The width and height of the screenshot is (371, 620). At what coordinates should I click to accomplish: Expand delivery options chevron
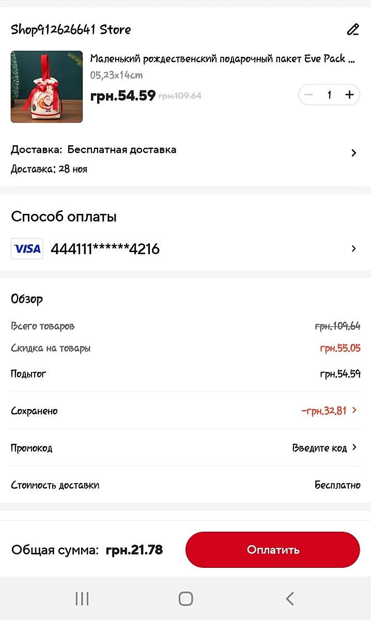(354, 153)
